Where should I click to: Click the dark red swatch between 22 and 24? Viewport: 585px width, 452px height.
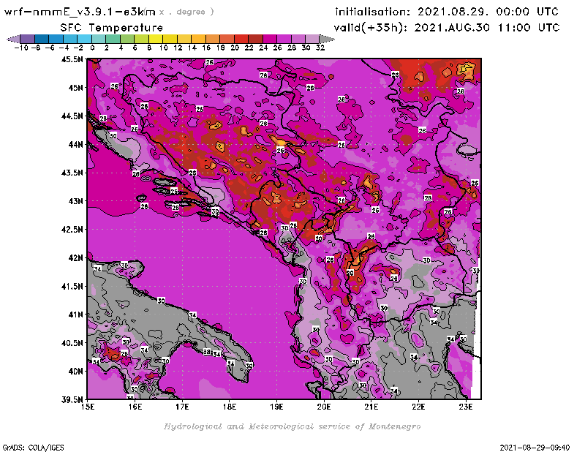(255, 39)
